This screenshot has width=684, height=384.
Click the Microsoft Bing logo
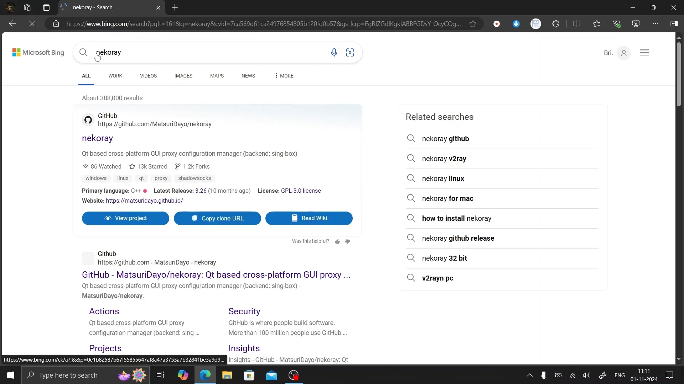pyautogui.click(x=38, y=52)
